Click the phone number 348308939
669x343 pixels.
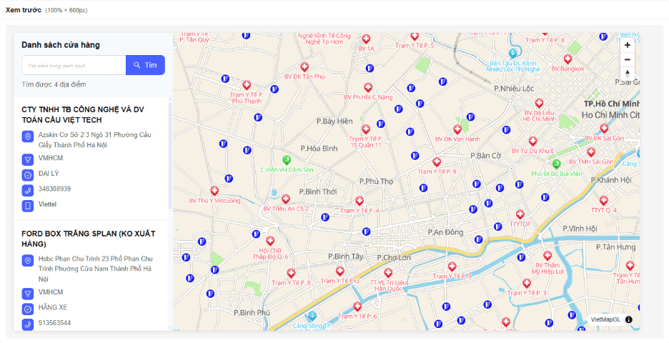click(x=54, y=189)
